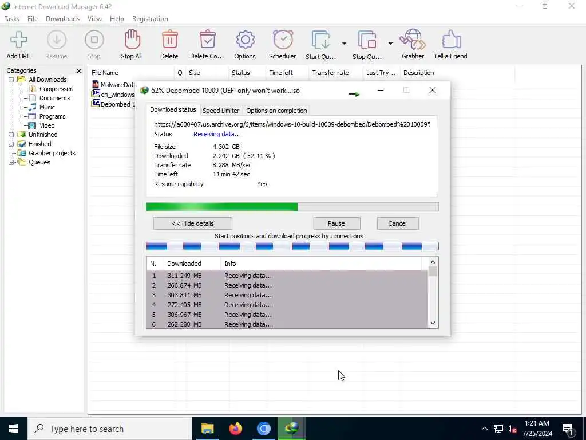The height and width of the screenshot is (440, 586).
Task: Select the Video category
Action: (47, 125)
